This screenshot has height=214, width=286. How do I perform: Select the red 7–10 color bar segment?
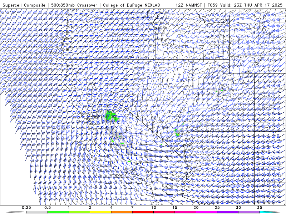tap(143, 212)
